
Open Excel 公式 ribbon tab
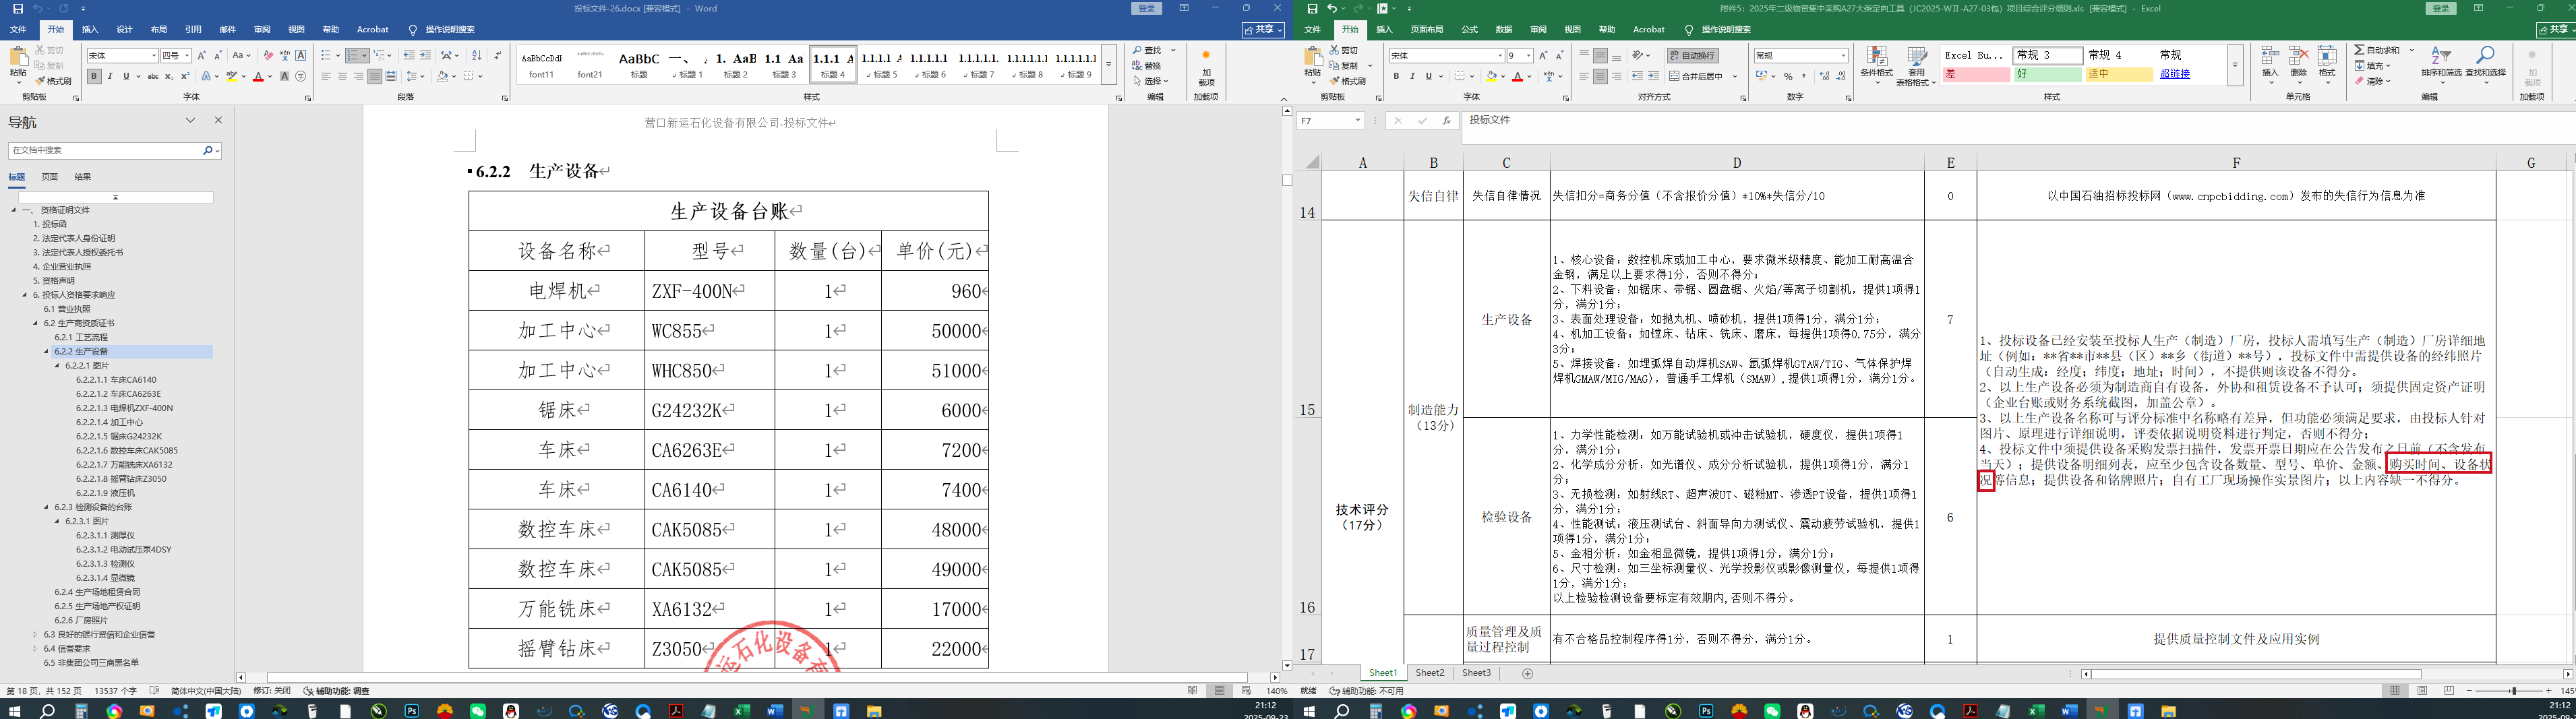click(x=1469, y=30)
